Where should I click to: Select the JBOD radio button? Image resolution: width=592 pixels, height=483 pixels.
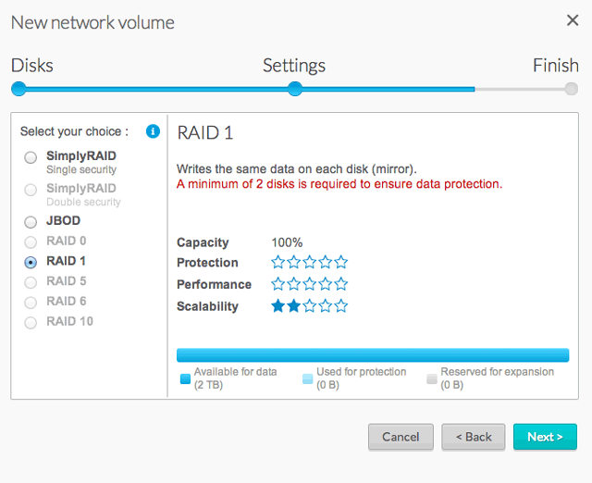[31, 222]
